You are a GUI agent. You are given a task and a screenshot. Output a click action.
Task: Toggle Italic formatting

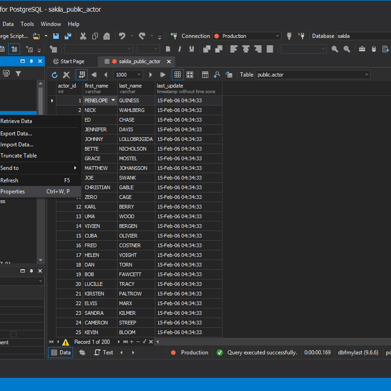pos(180,49)
